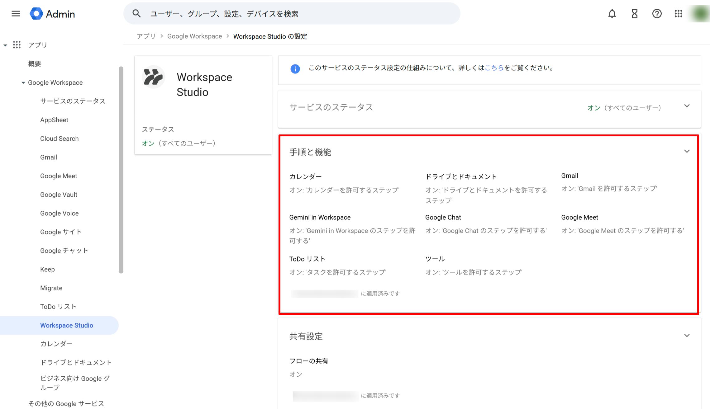Open Google Voice sidebar item
This screenshot has height=409, width=710.
pyautogui.click(x=59, y=213)
